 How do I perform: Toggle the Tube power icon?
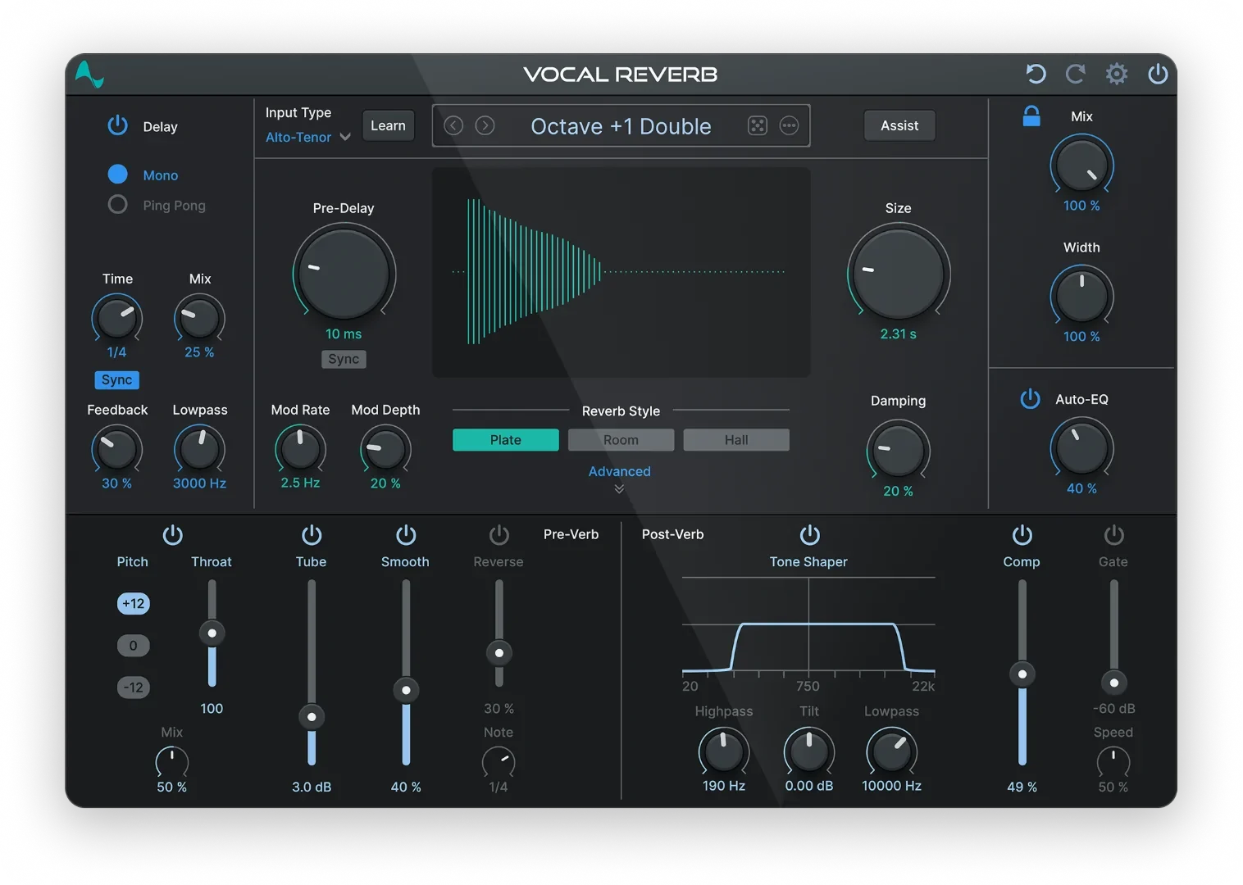click(312, 534)
